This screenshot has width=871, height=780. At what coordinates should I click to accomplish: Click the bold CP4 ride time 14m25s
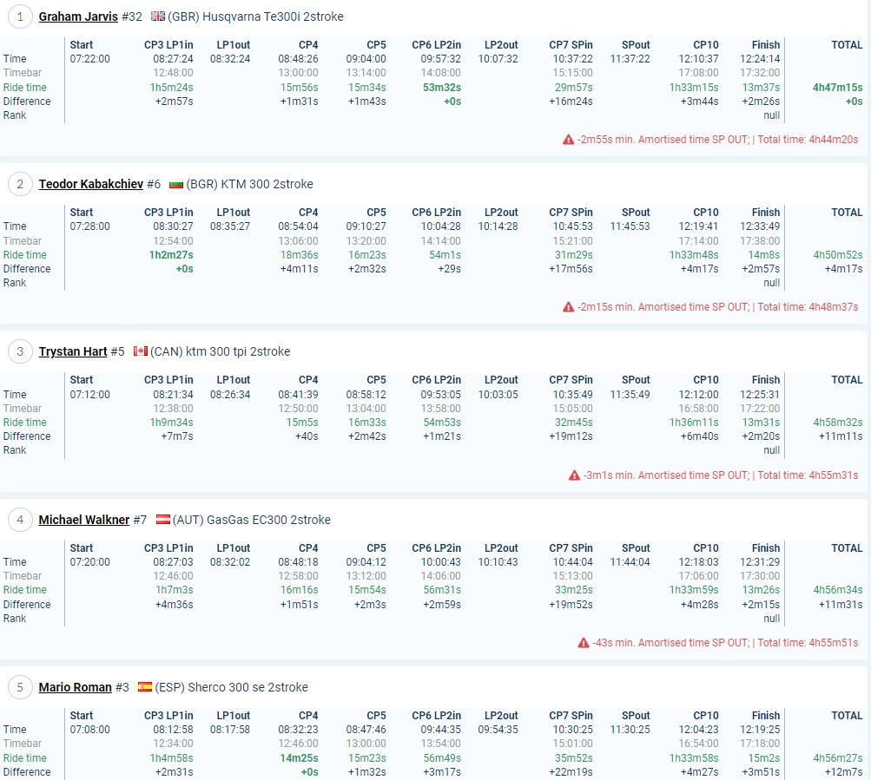299,758
